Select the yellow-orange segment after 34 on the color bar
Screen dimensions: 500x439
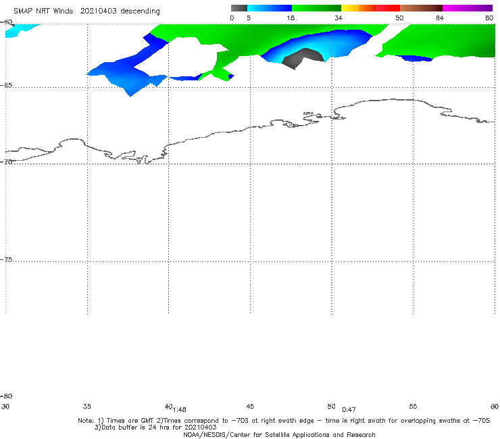(359, 8)
